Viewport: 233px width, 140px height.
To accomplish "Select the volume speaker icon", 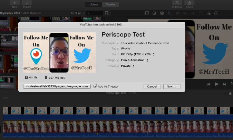I will pos(185,13).
